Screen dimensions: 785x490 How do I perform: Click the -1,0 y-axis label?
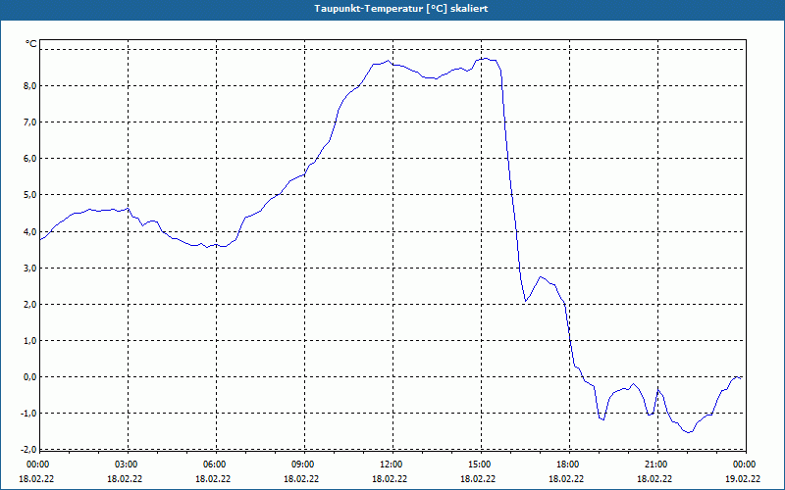(x=28, y=413)
